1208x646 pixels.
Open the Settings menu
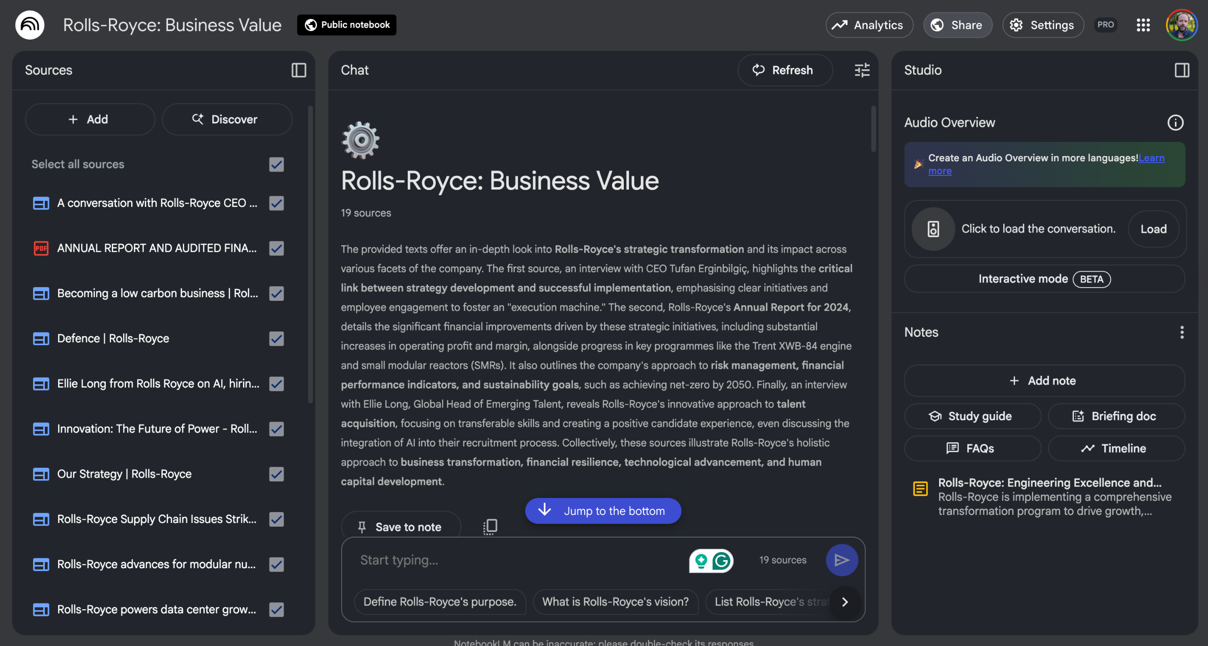pyautogui.click(x=1043, y=25)
